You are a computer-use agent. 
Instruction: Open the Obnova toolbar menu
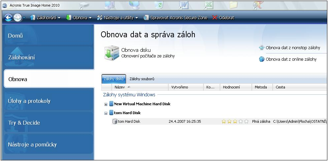79,18
